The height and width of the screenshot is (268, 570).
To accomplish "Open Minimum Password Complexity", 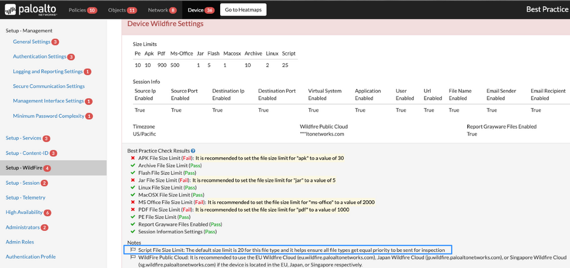I will (48, 116).
